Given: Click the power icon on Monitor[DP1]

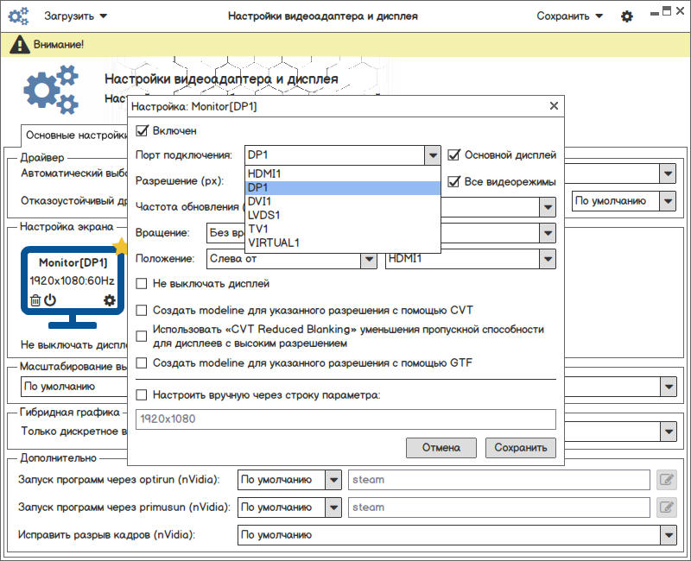Looking at the screenshot, I should (50, 300).
